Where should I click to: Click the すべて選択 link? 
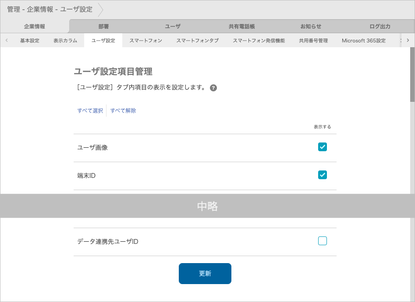point(90,111)
